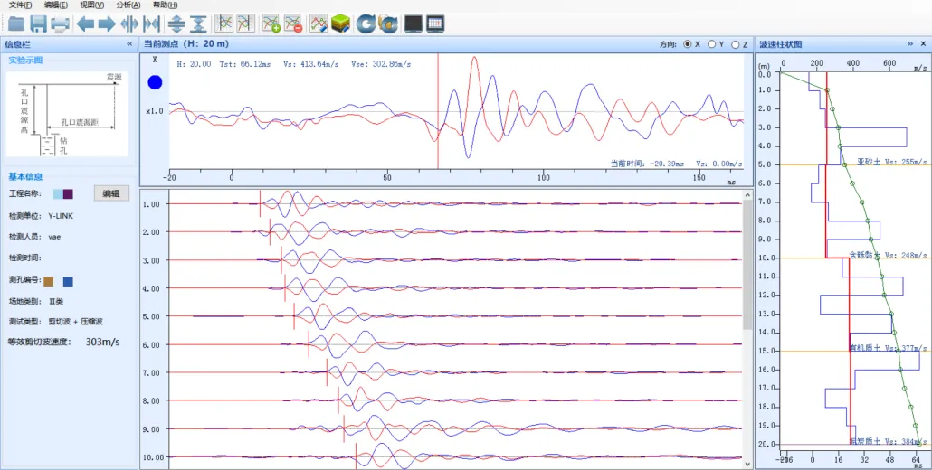The height and width of the screenshot is (470, 932).
Task: Click the 编辑 button in basic info
Action: pos(111,193)
